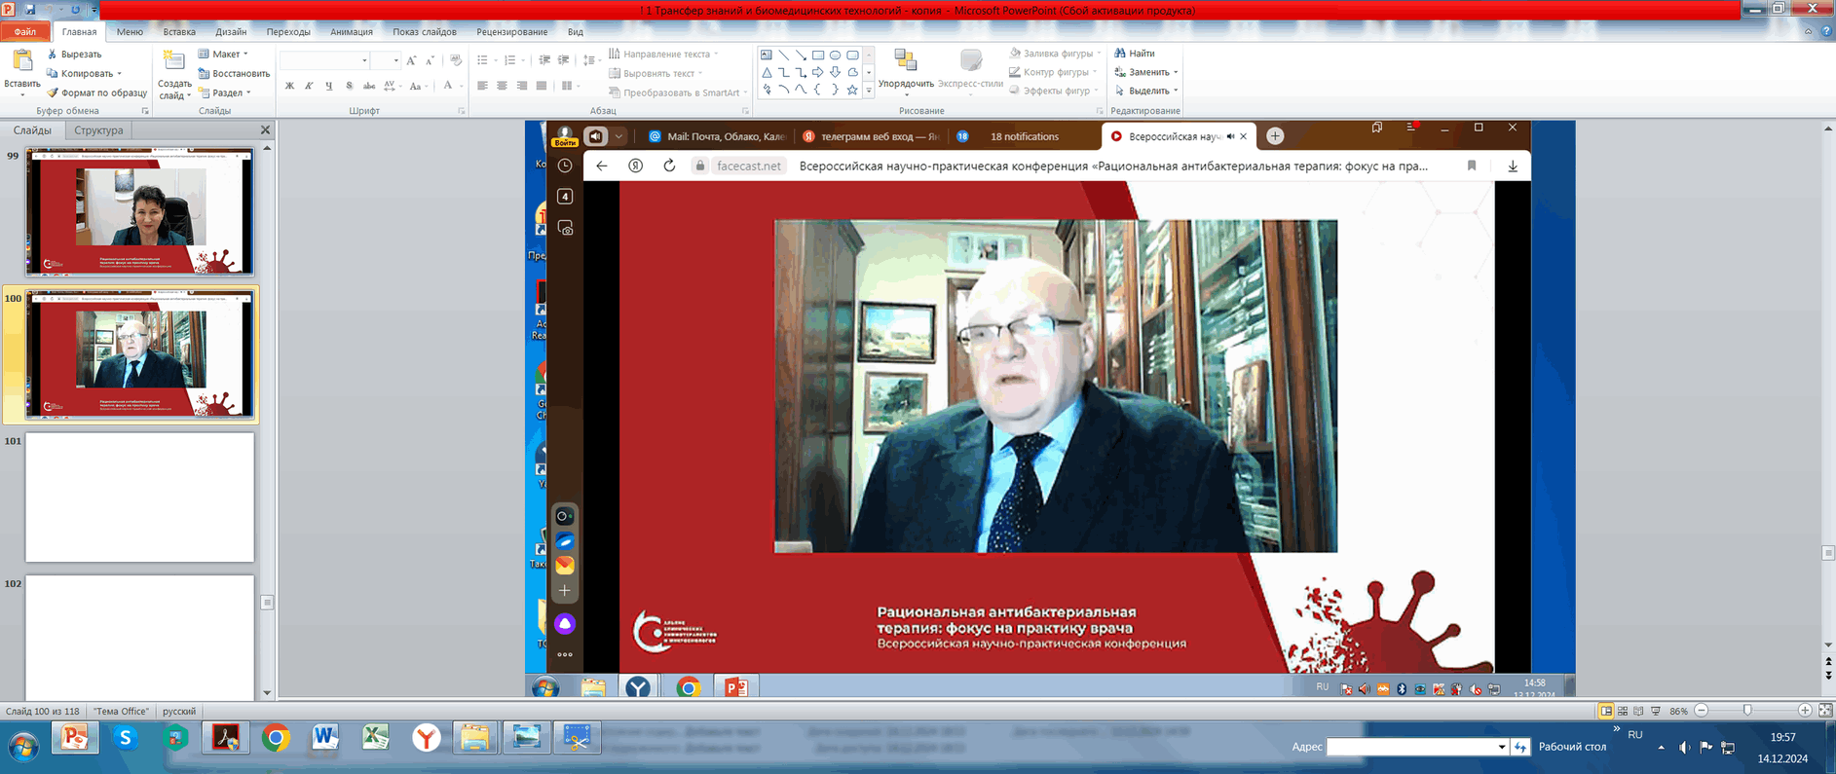
Task: Click the Paste (Вставить) clipboard icon
Action: coord(20,62)
